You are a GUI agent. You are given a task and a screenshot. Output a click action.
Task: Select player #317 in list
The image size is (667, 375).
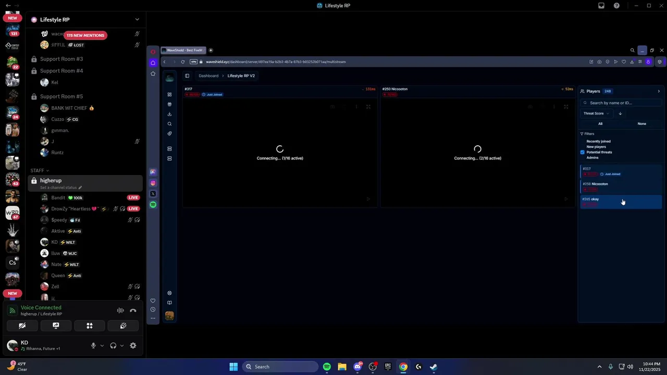[621, 171]
